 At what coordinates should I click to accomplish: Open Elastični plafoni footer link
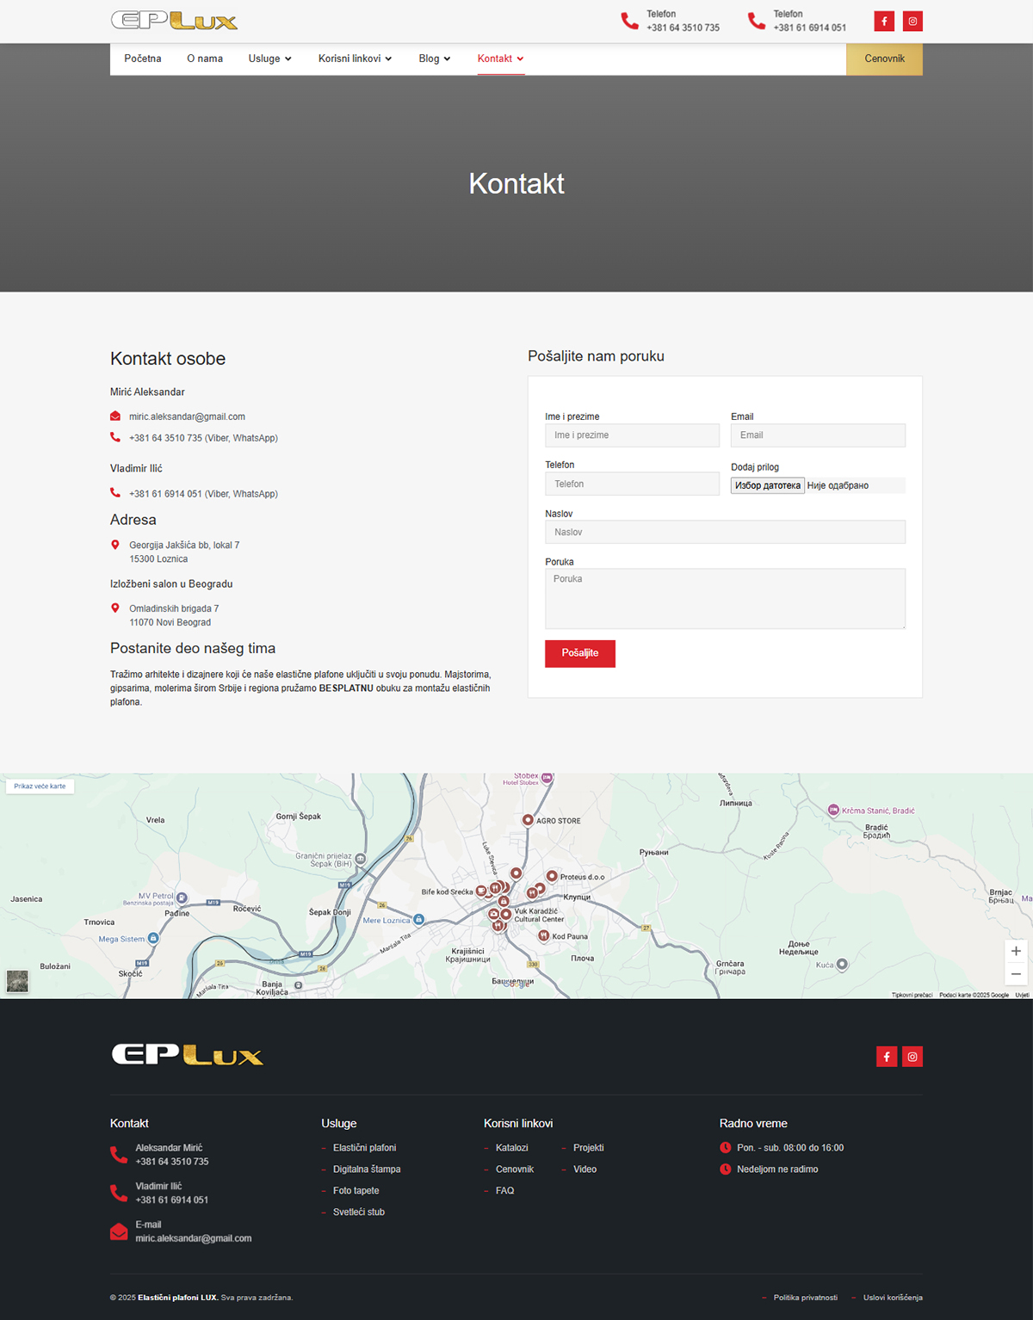(x=365, y=1148)
